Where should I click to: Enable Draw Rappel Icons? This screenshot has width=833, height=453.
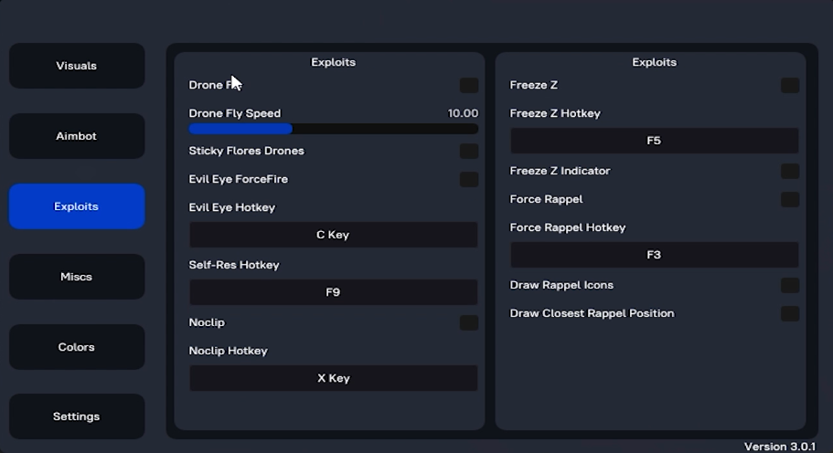point(790,285)
